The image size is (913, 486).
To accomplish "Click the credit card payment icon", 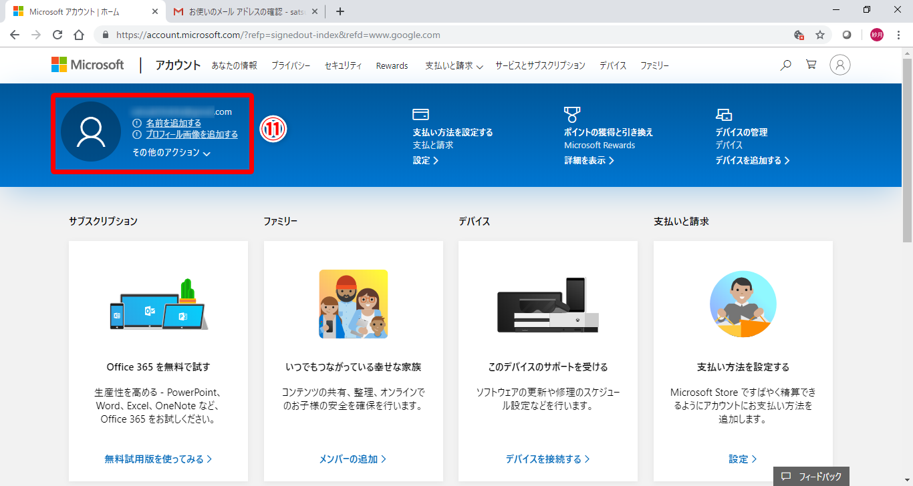I will click(421, 114).
